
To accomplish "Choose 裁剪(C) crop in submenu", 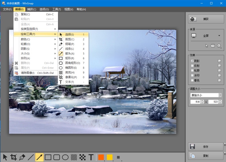I will coord(73,39).
